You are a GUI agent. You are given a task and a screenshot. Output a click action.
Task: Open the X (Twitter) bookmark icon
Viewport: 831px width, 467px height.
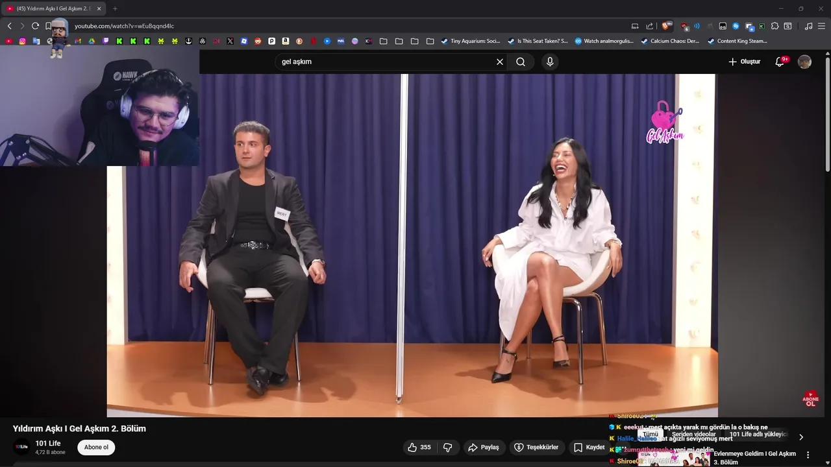(x=230, y=41)
